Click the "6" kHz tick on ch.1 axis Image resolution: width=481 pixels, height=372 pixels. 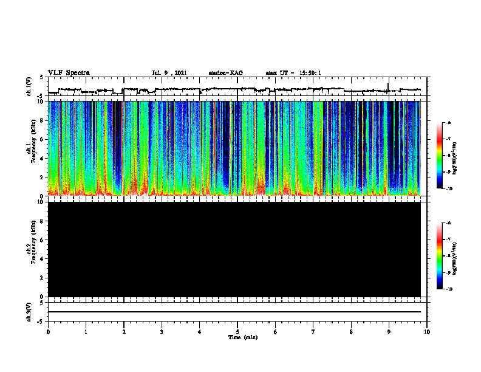43,139
